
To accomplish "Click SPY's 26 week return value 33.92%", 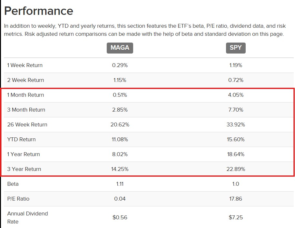I will [x=236, y=124].
